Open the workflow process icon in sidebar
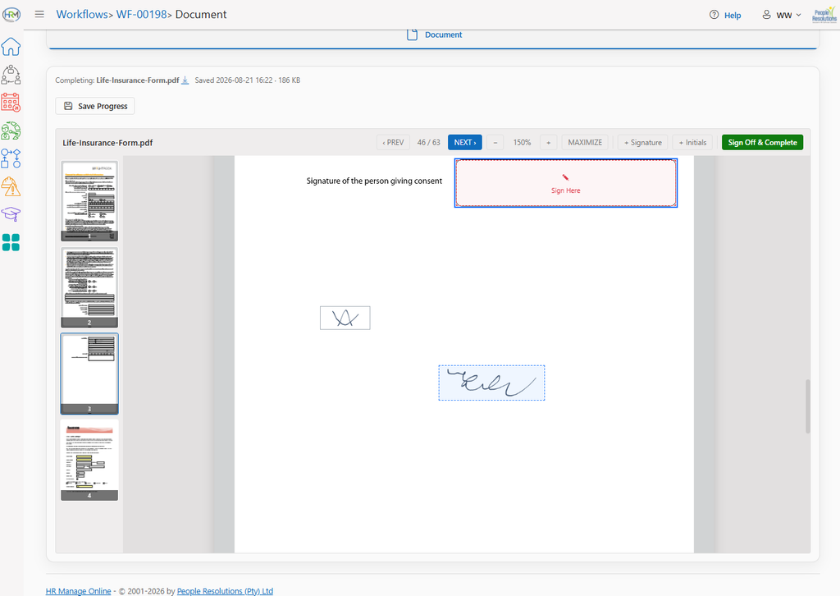 (x=11, y=158)
